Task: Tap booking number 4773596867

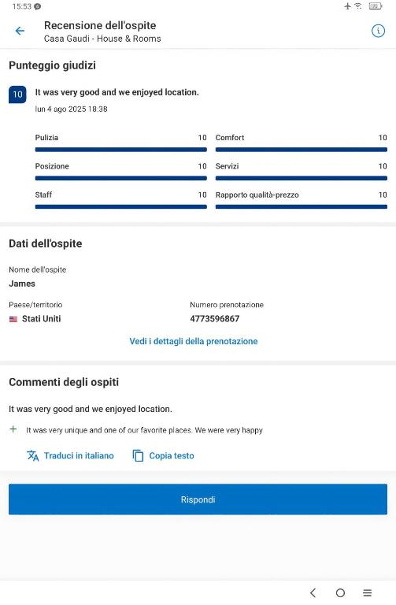Action: tap(215, 319)
